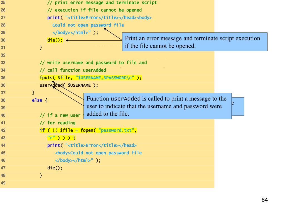
Task: Click the comment "// call function userAdded"
Action: (x=73, y=70)
